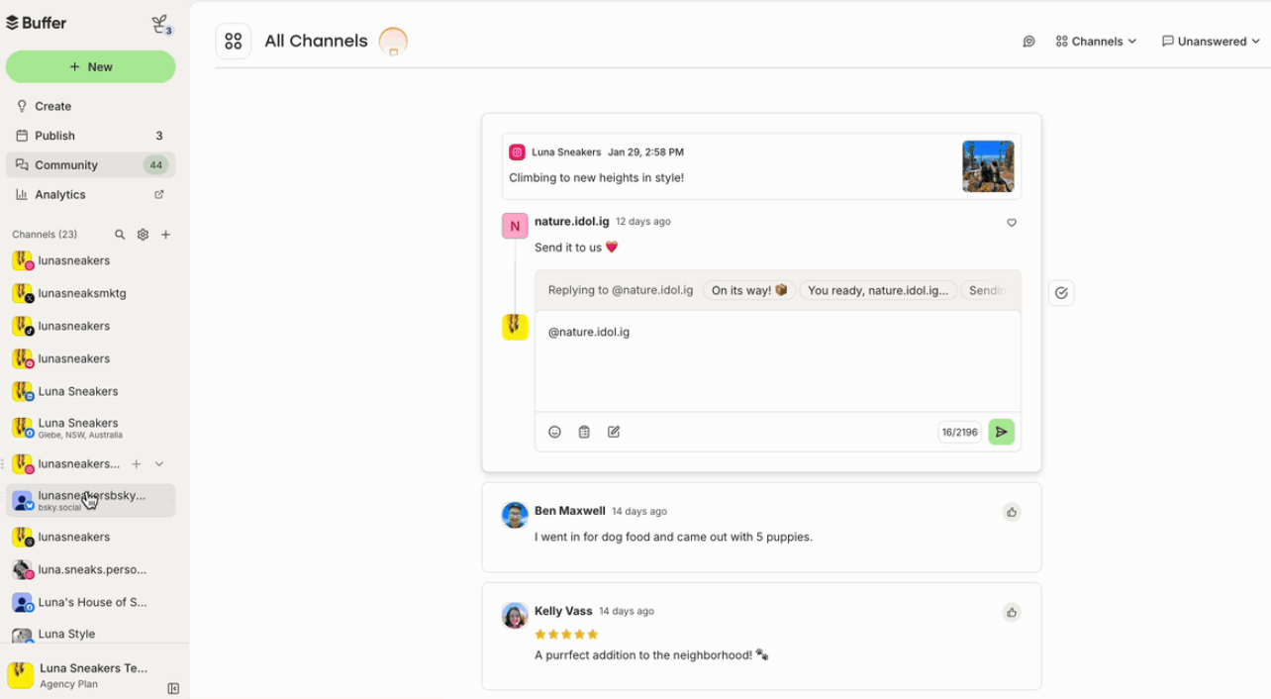Click the post text Climbing to new heights

[596, 178]
